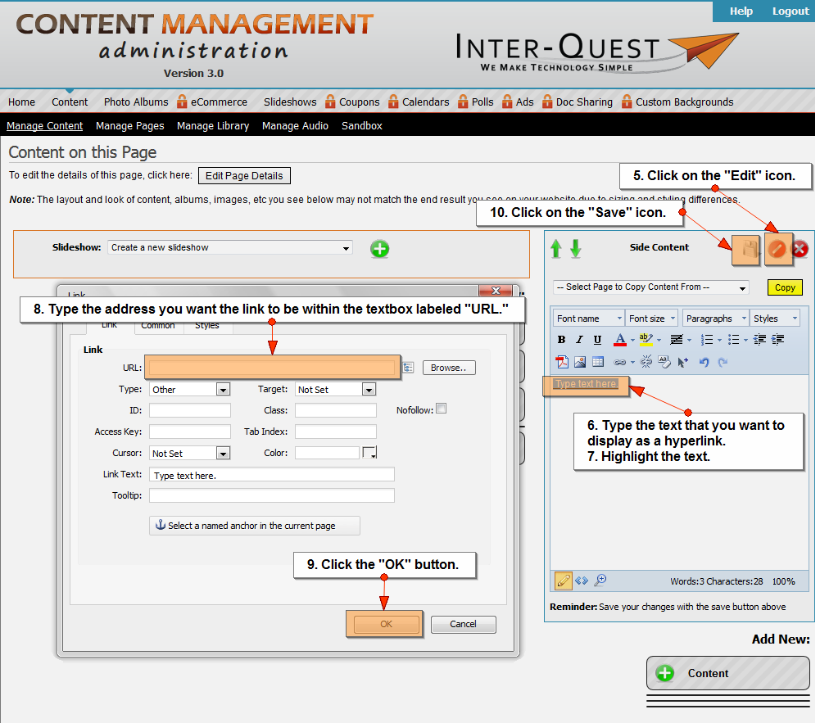
Task: Open the Color picker swatch in link dialog
Action: click(x=369, y=453)
